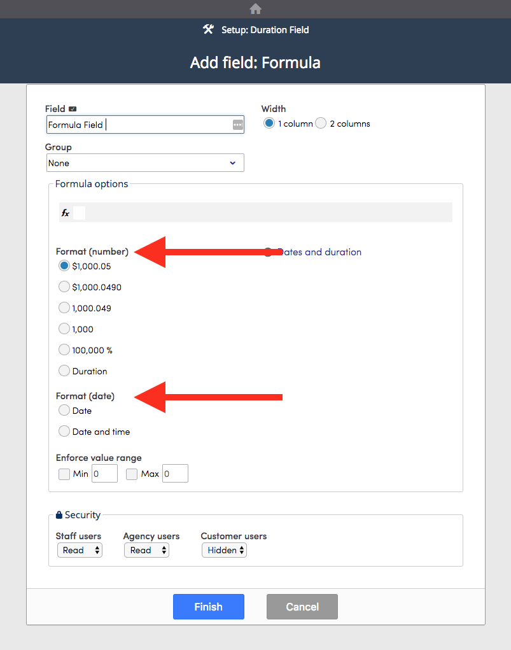Click the Cancel button
Screen dimensions: 511x650
click(302, 607)
